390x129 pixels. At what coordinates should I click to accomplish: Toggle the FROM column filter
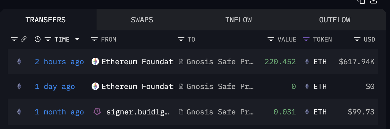(94, 39)
